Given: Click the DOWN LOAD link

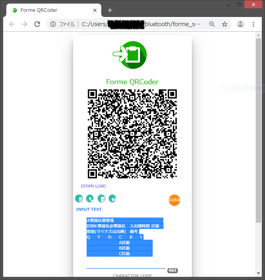Looking at the screenshot, I should click(x=93, y=186).
